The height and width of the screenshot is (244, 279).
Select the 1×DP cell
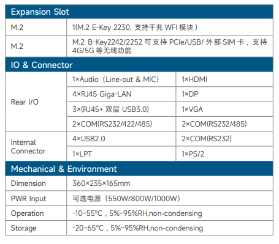pos(224,94)
